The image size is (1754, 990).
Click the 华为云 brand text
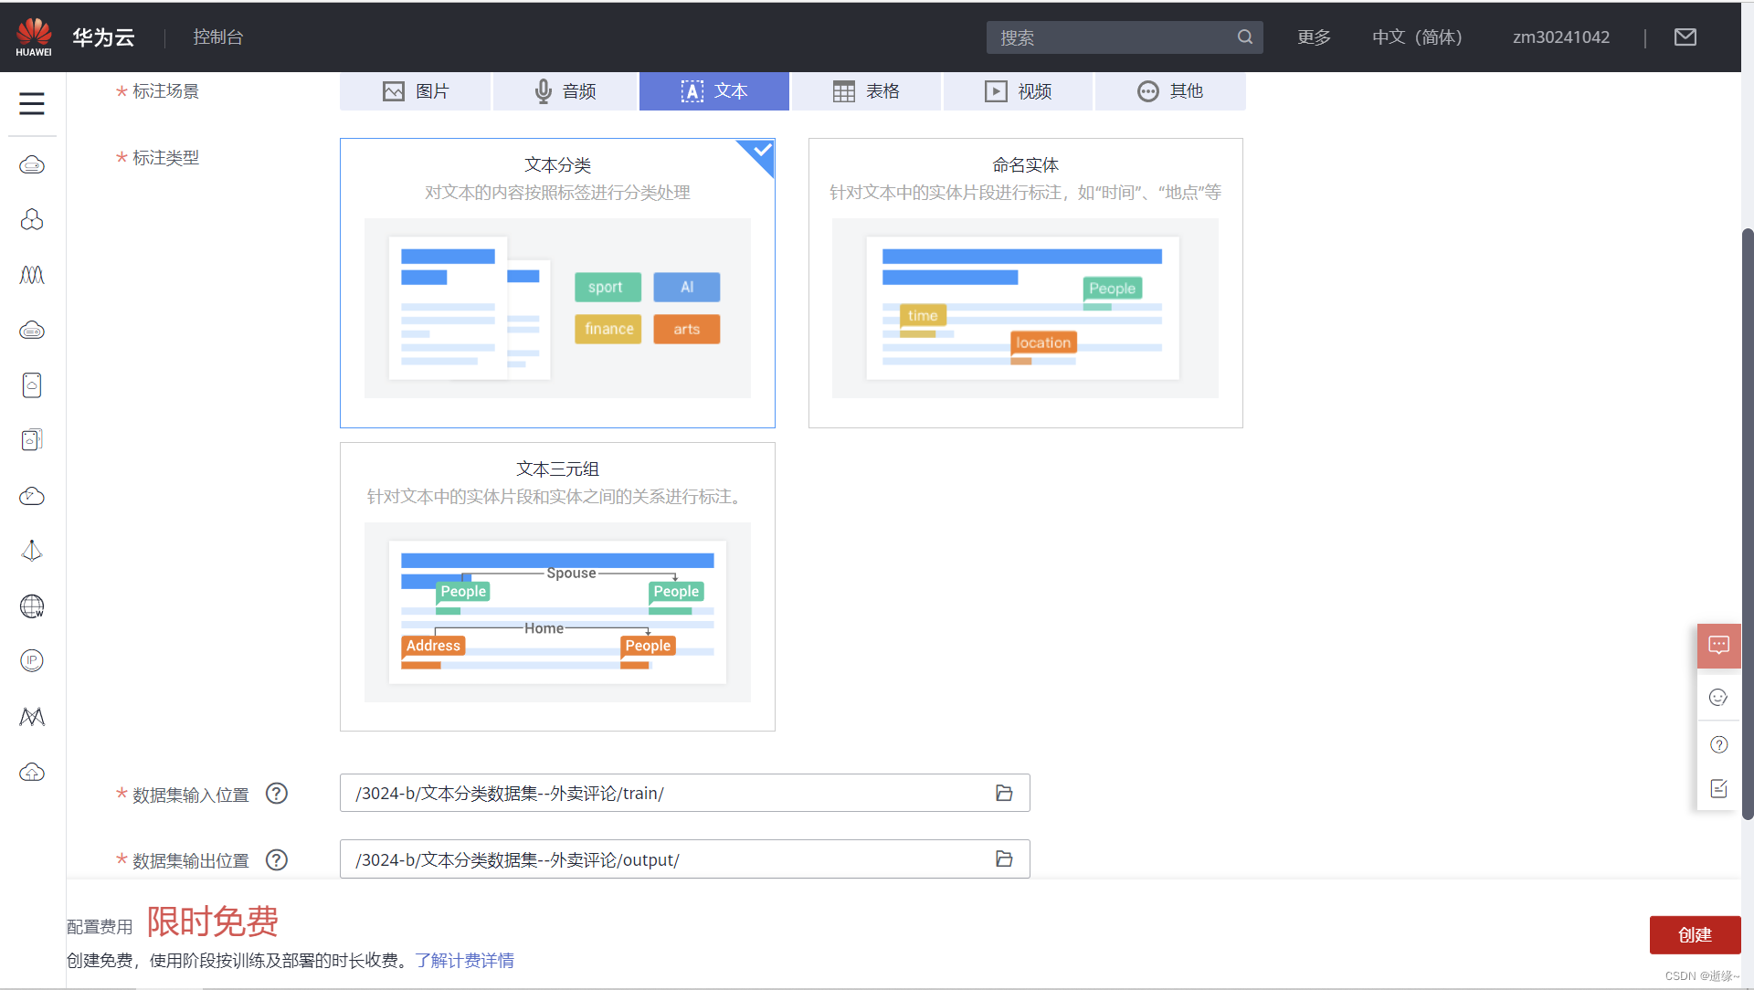103,37
